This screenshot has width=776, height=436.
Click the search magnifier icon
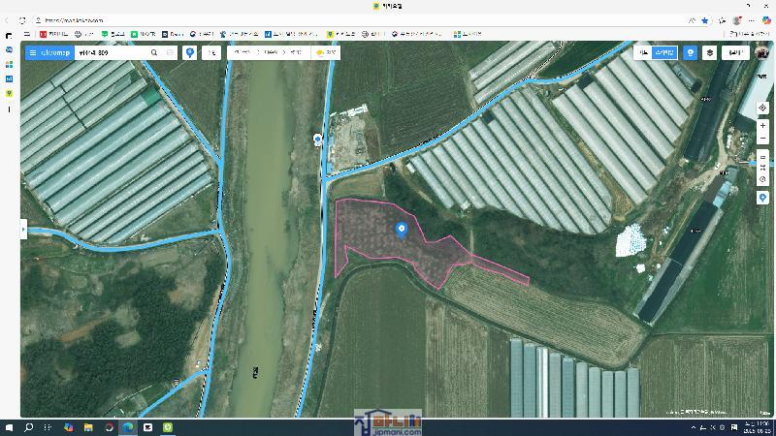point(153,52)
